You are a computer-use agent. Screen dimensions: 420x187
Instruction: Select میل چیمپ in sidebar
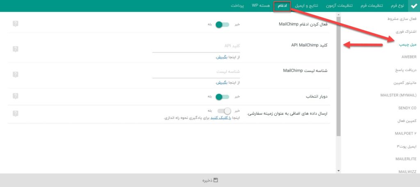pyautogui.click(x=407, y=44)
